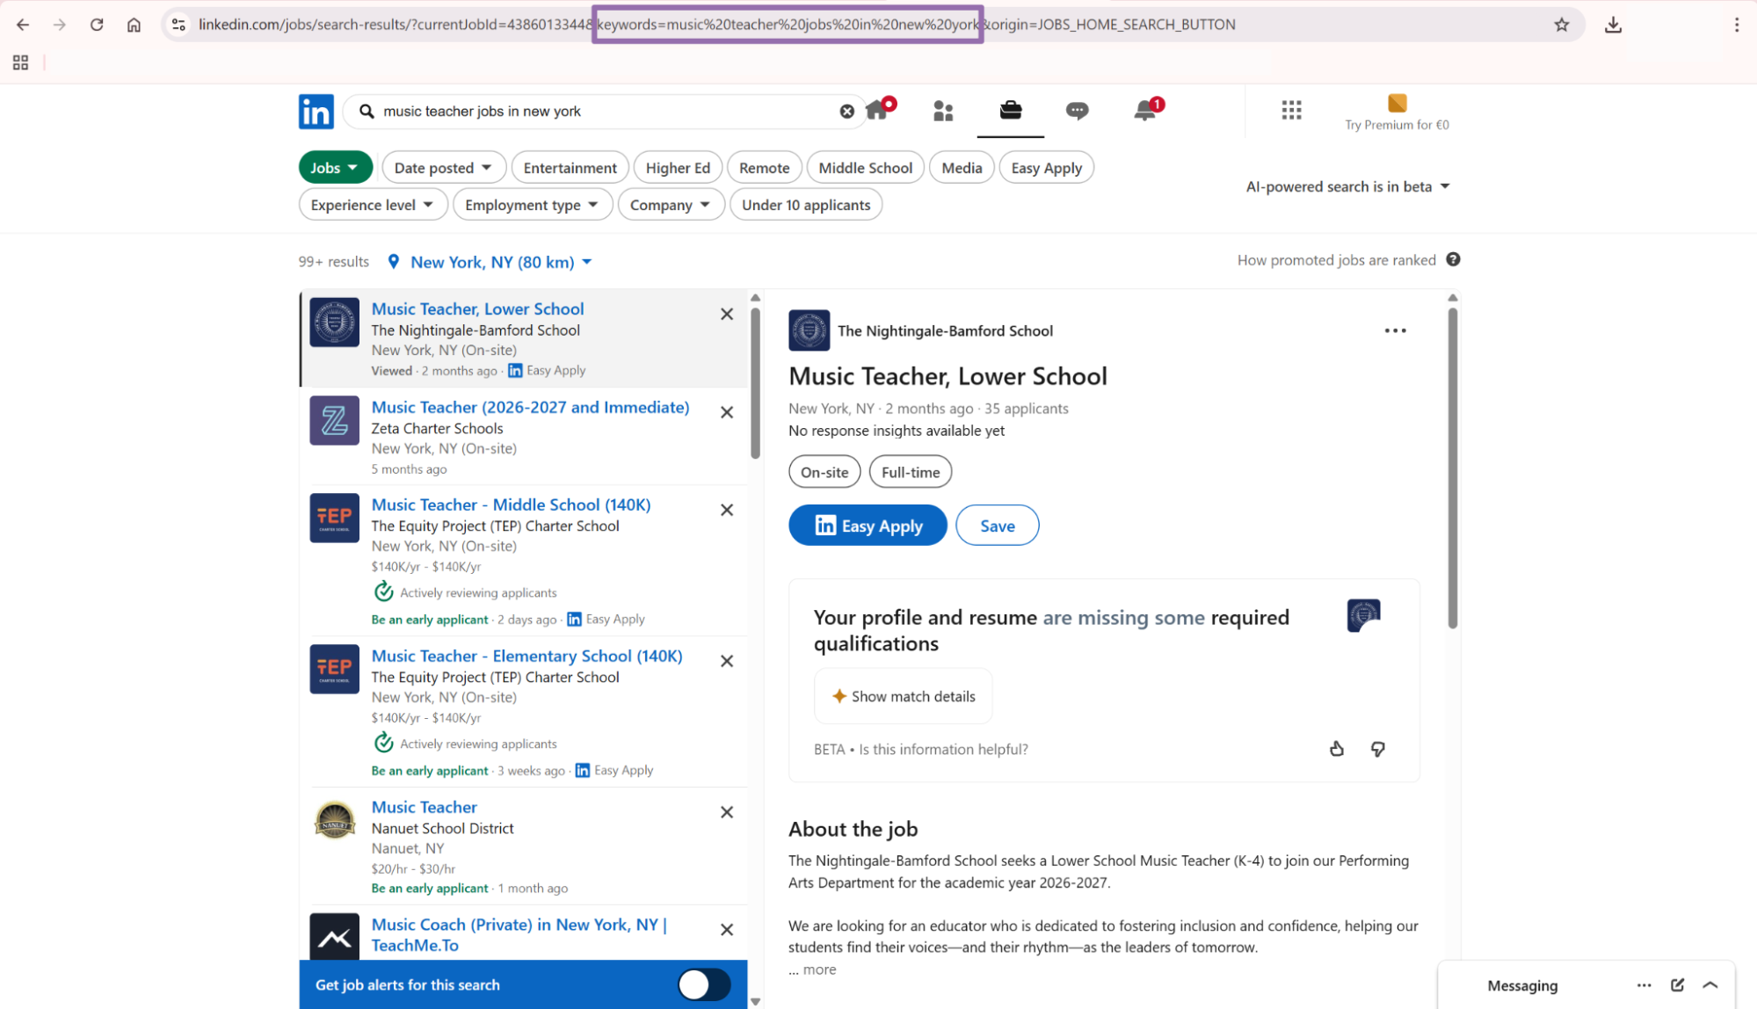Open Music Teacher - Elementary School (140K) listing
Viewport: 1757px width, 1009px height.
pos(526,656)
